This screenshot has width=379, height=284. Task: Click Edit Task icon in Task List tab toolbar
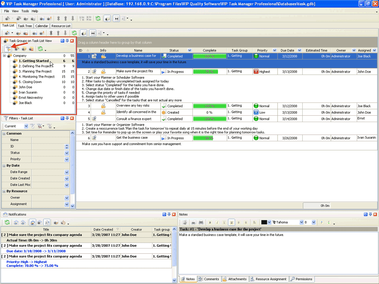tap(19, 33)
